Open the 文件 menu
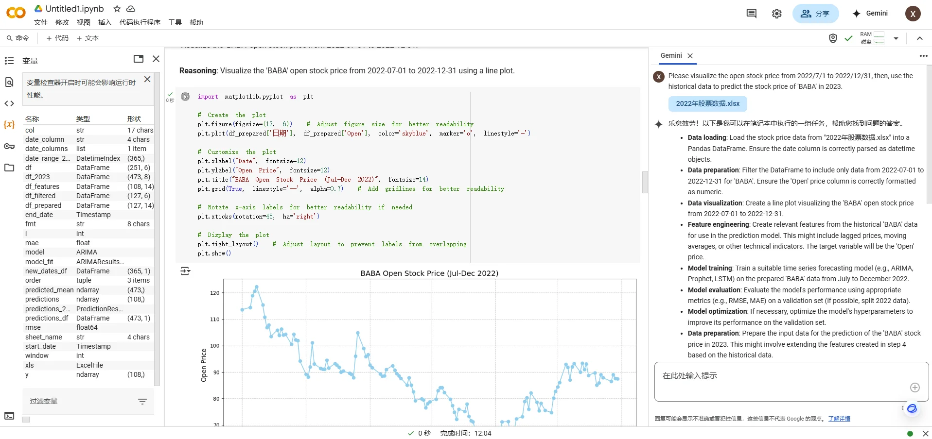The height and width of the screenshot is (439, 932). click(x=41, y=22)
